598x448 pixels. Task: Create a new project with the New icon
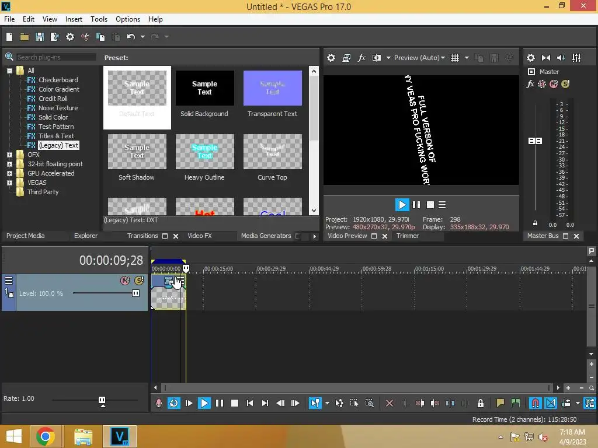[x=9, y=37]
